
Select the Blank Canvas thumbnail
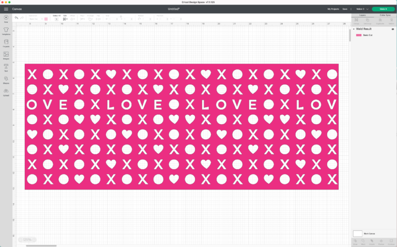tap(358, 234)
